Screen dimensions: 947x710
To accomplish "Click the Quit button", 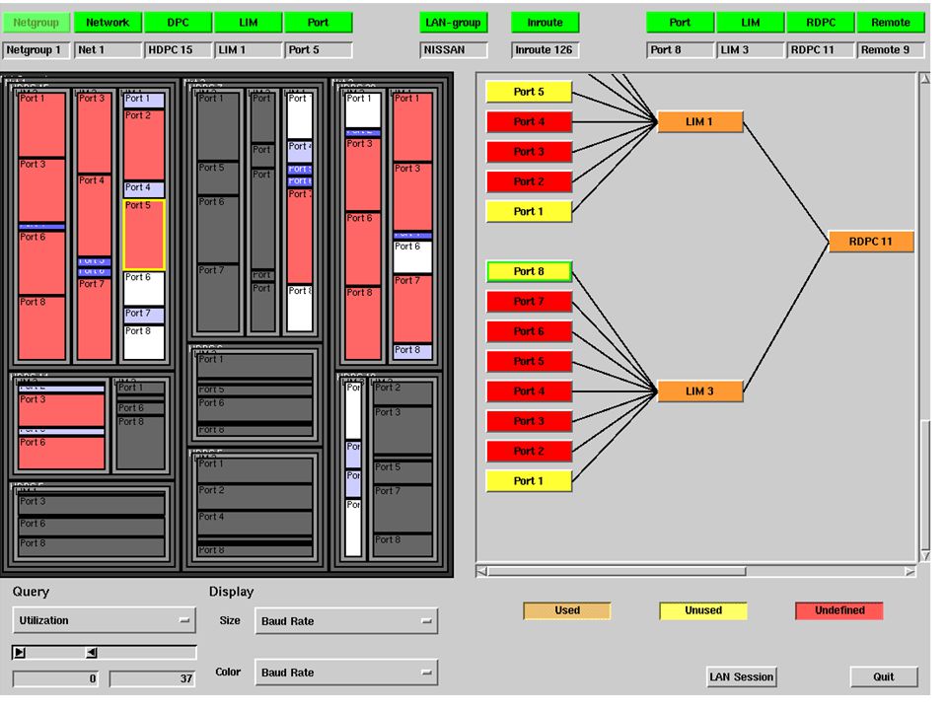I will pyautogui.click(x=884, y=677).
